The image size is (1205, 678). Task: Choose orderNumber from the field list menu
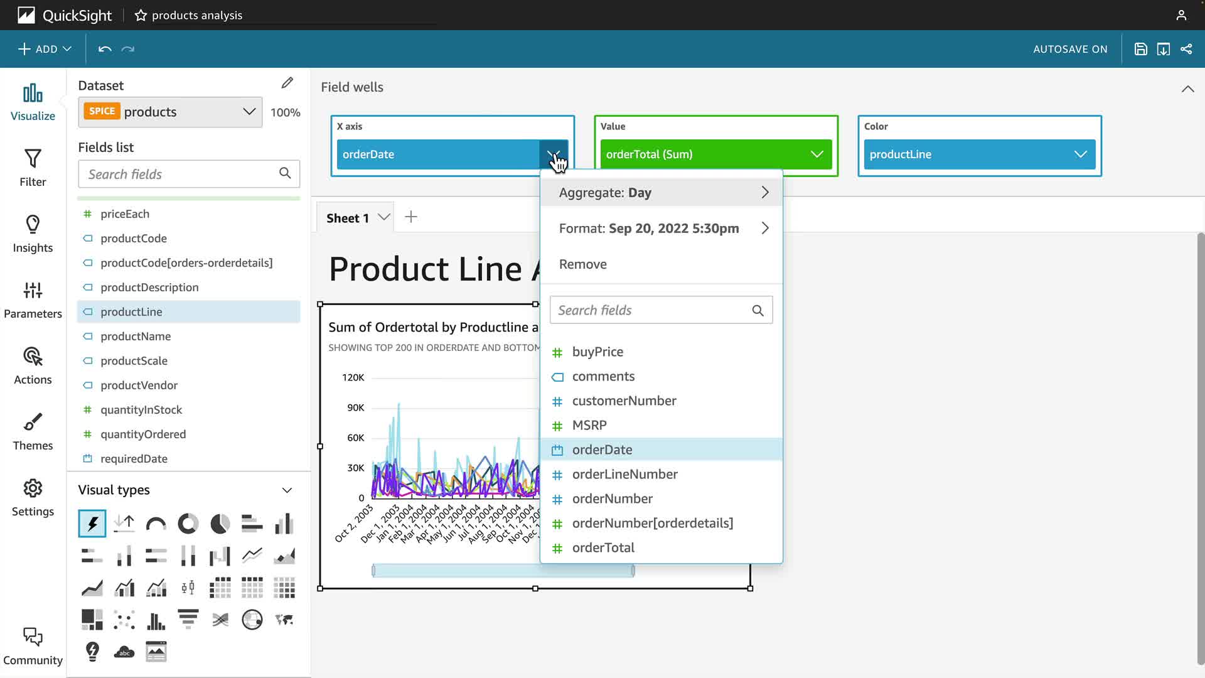click(612, 498)
